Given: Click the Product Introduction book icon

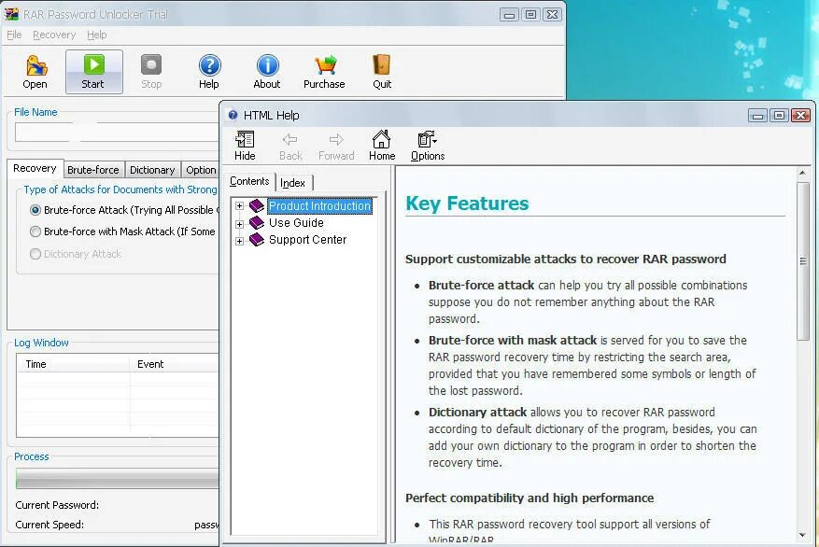Looking at the screenshot, I should pyautogui.click(x=257, y=205).
